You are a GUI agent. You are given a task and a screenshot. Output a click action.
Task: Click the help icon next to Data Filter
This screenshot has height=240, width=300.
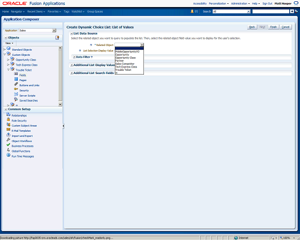pos(92,57)
